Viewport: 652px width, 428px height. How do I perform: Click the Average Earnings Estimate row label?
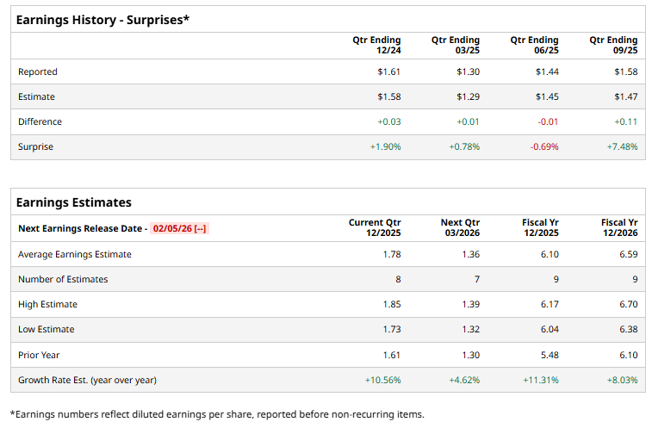[75, 254]
